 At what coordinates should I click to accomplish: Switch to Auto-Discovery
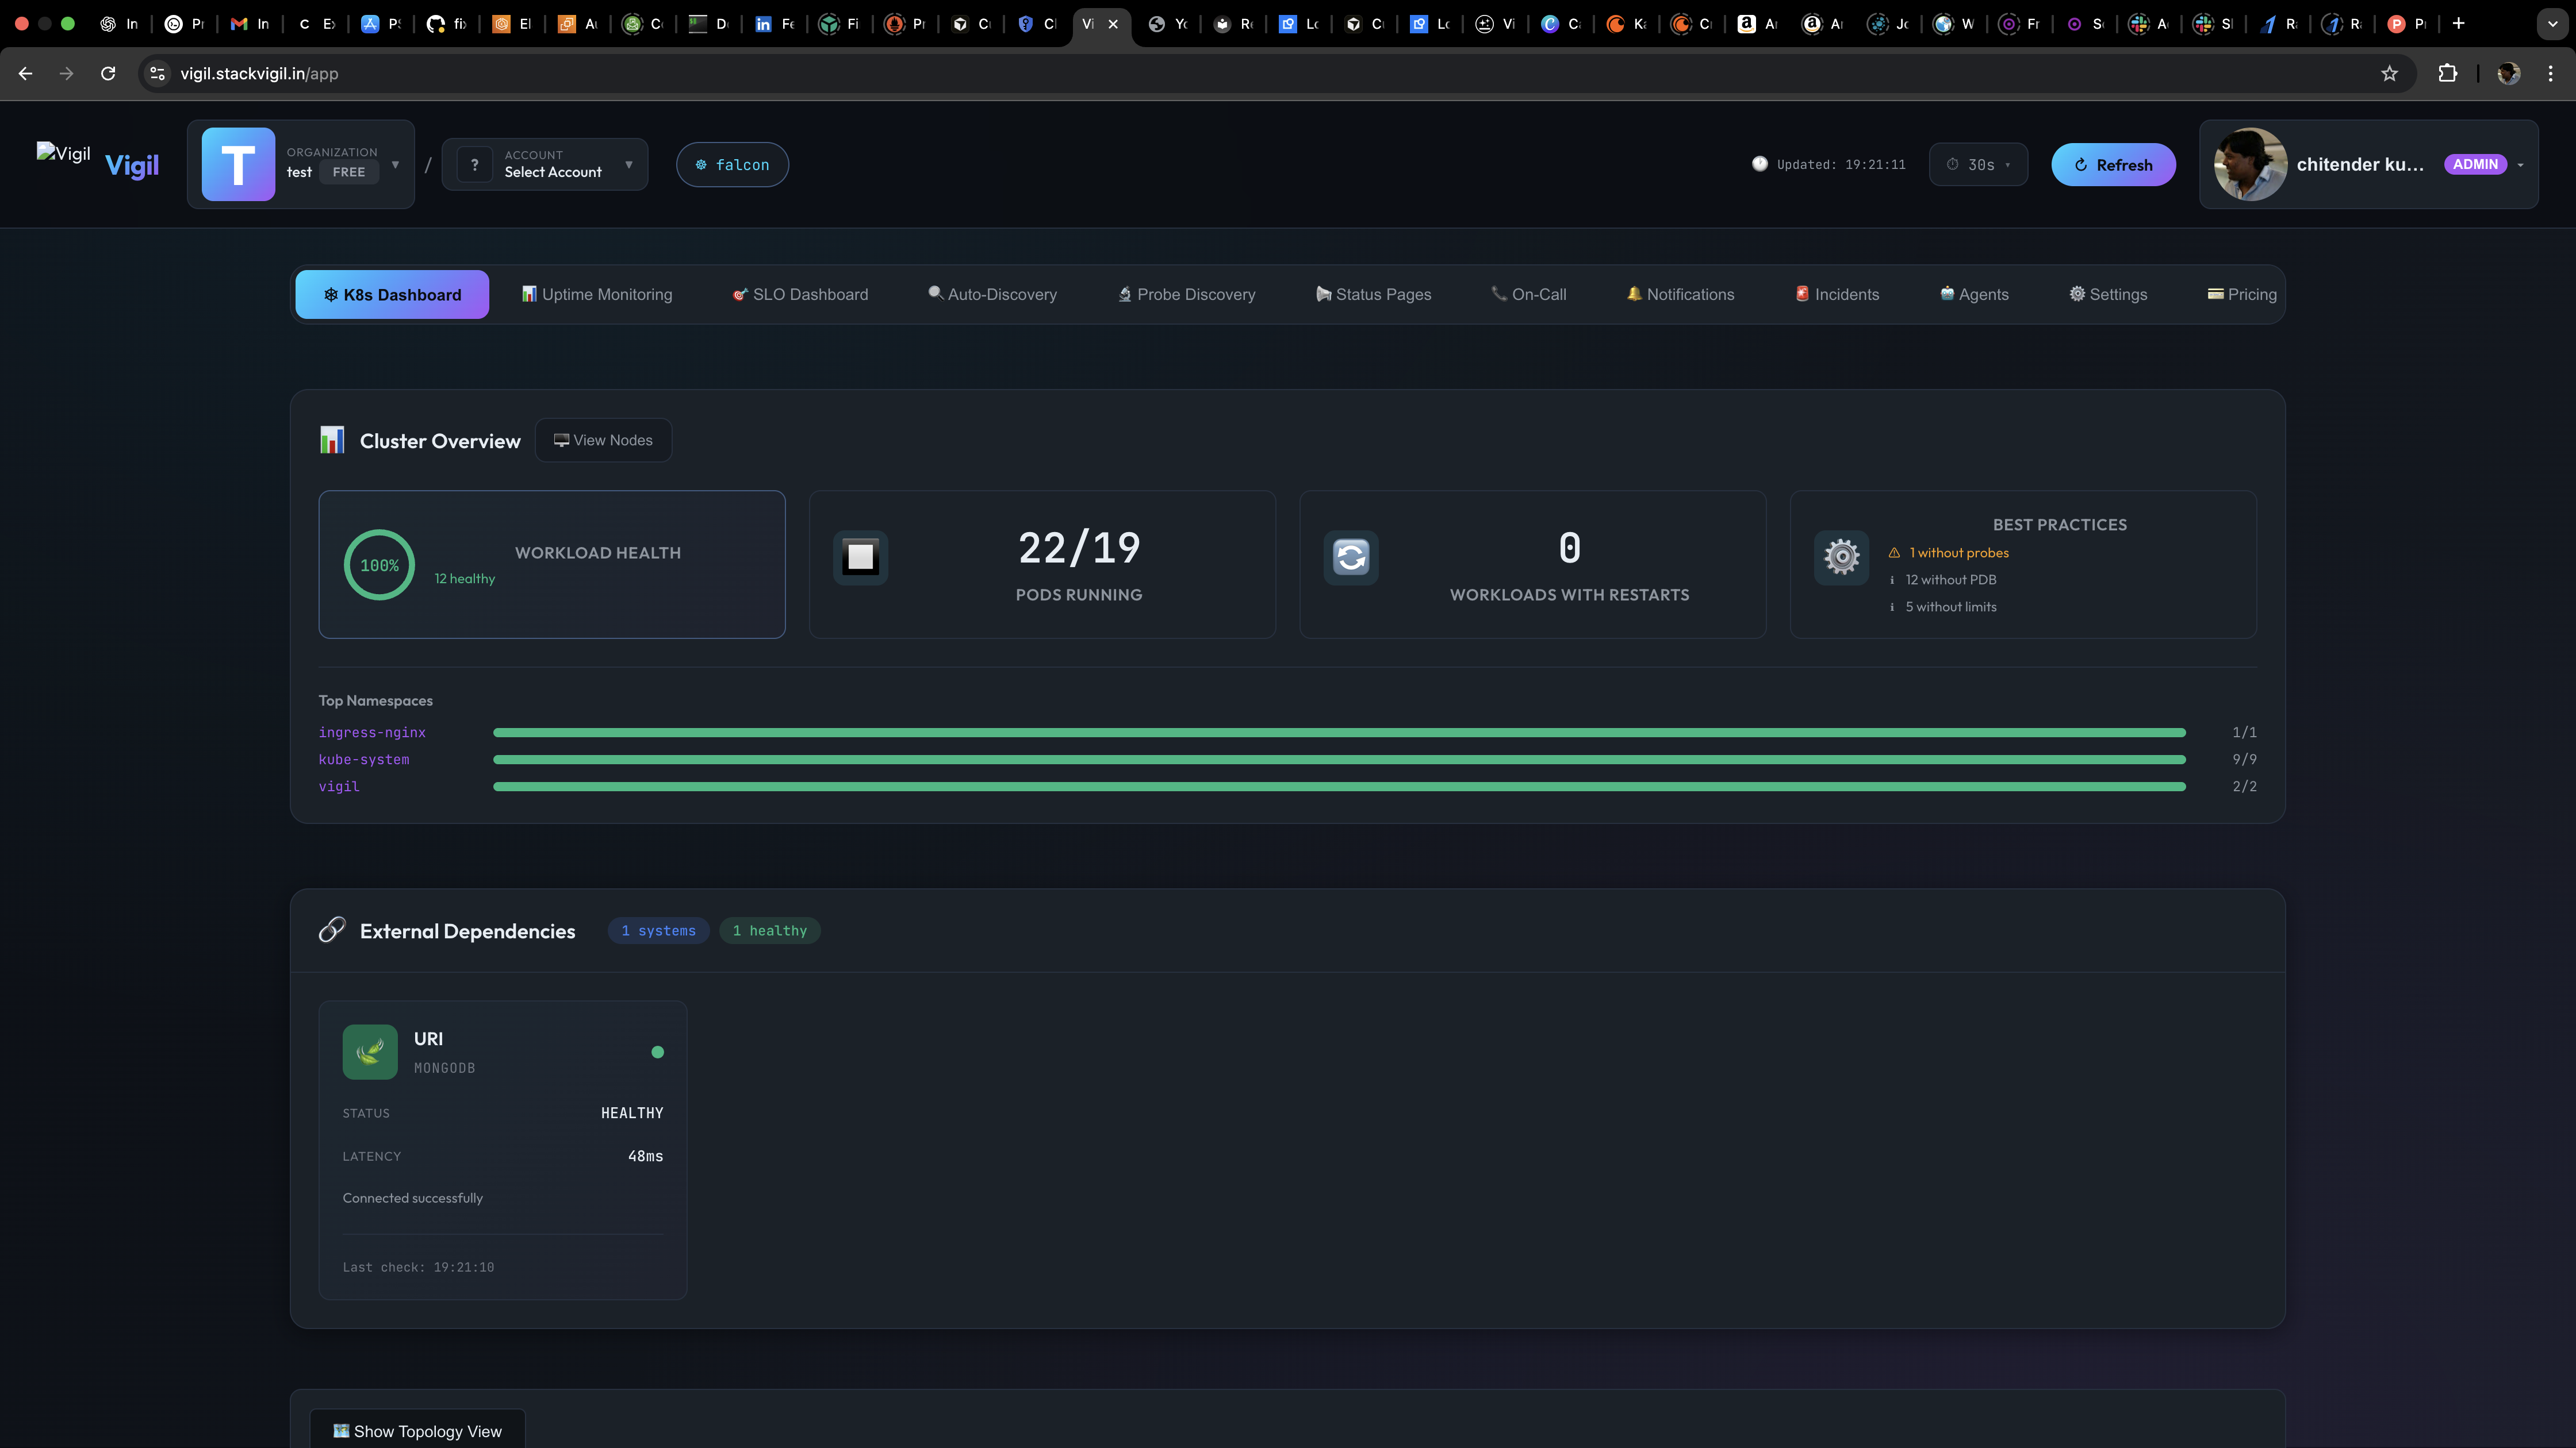[992, 294]
